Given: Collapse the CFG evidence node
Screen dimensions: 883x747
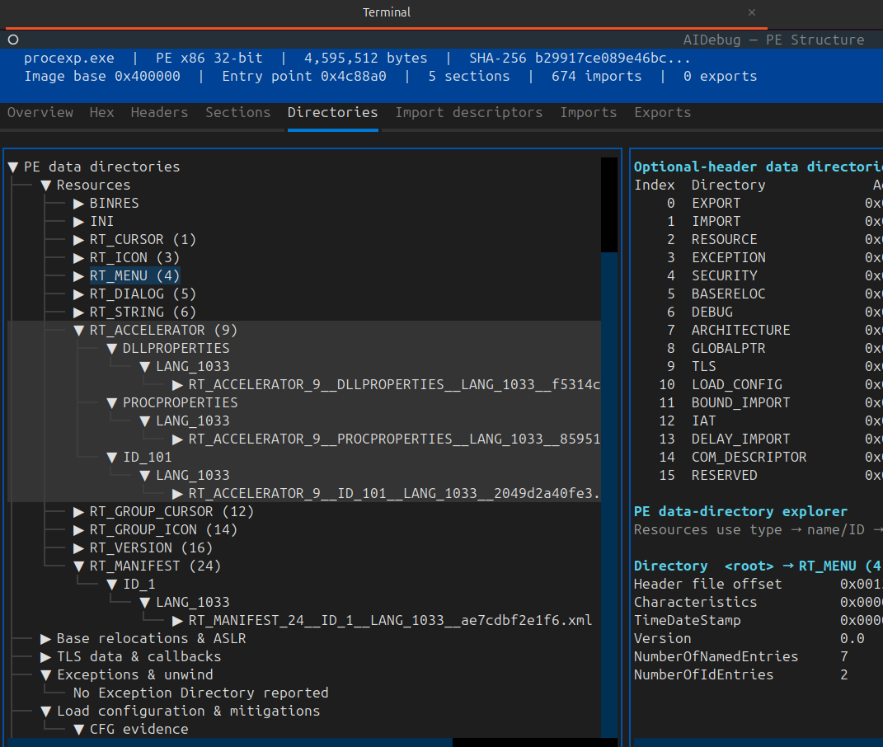Looking at the screenshot, I should (79, 730).
